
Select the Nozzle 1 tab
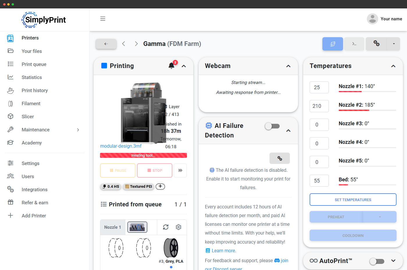pyautogui.click(x=113, y=227)
